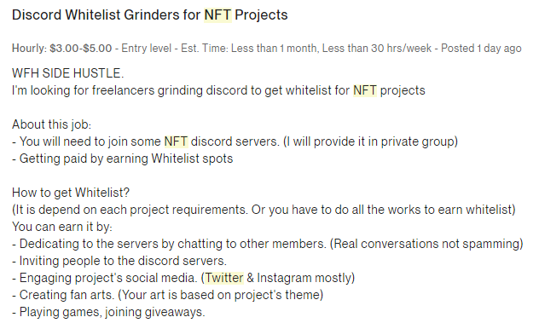Click the highlighted Twitter keyword
Image resolution: width=539 pixels, height=323 pixels.
coord(224,278)
